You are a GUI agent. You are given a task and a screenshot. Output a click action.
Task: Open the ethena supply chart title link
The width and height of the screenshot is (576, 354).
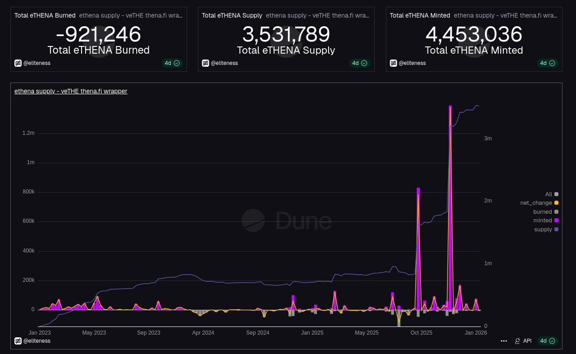(71, 91)
